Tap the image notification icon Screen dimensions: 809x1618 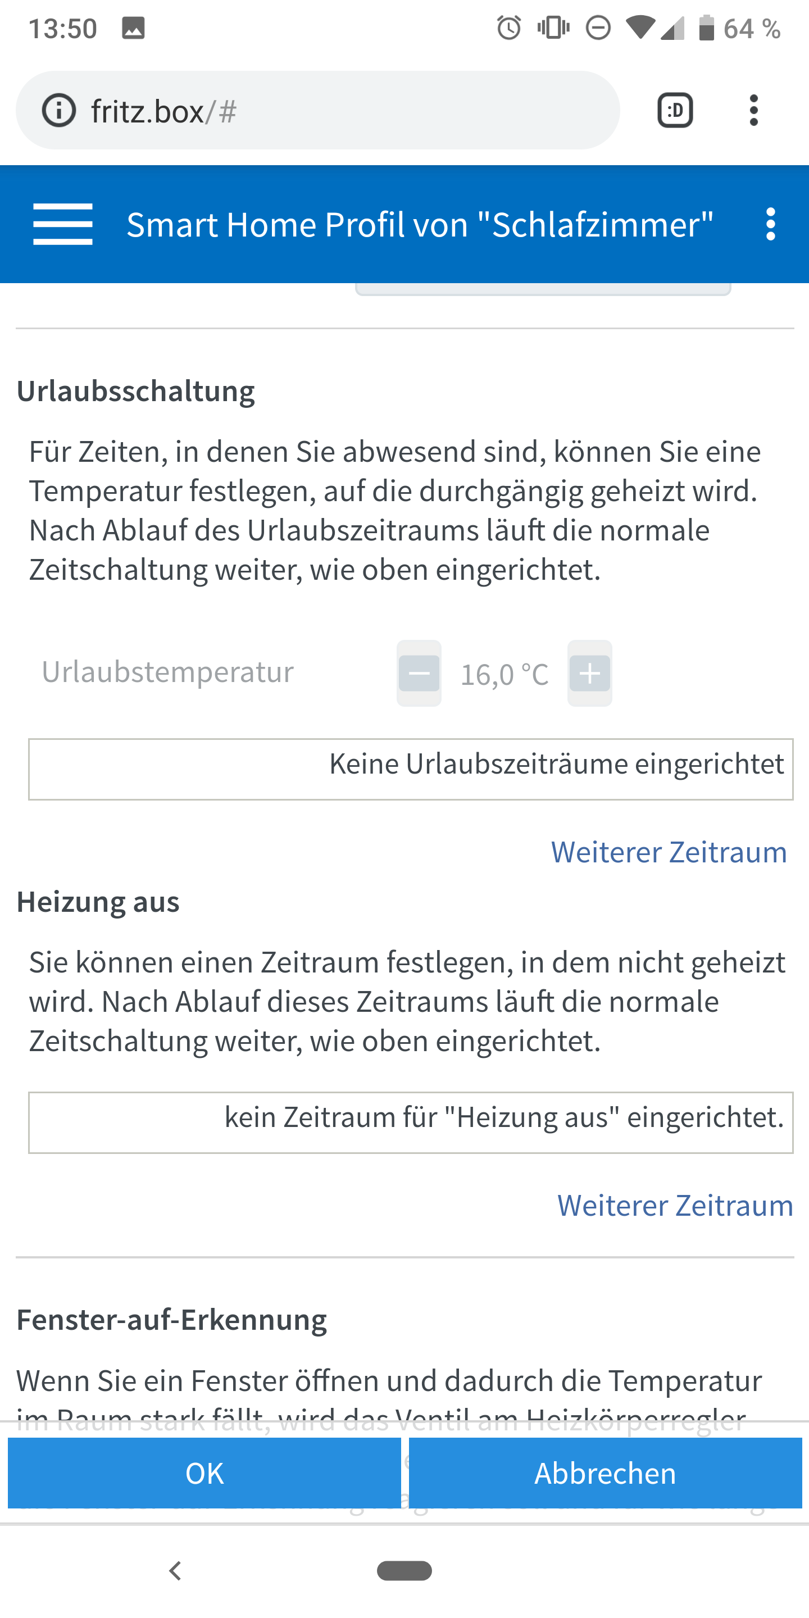pyautogui.click(x=133, y=28)
